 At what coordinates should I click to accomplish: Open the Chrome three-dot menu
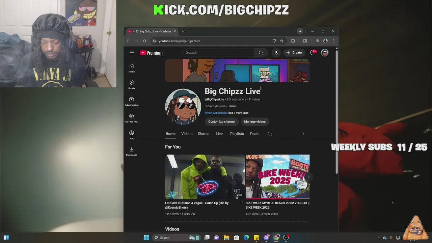(333, 41)
